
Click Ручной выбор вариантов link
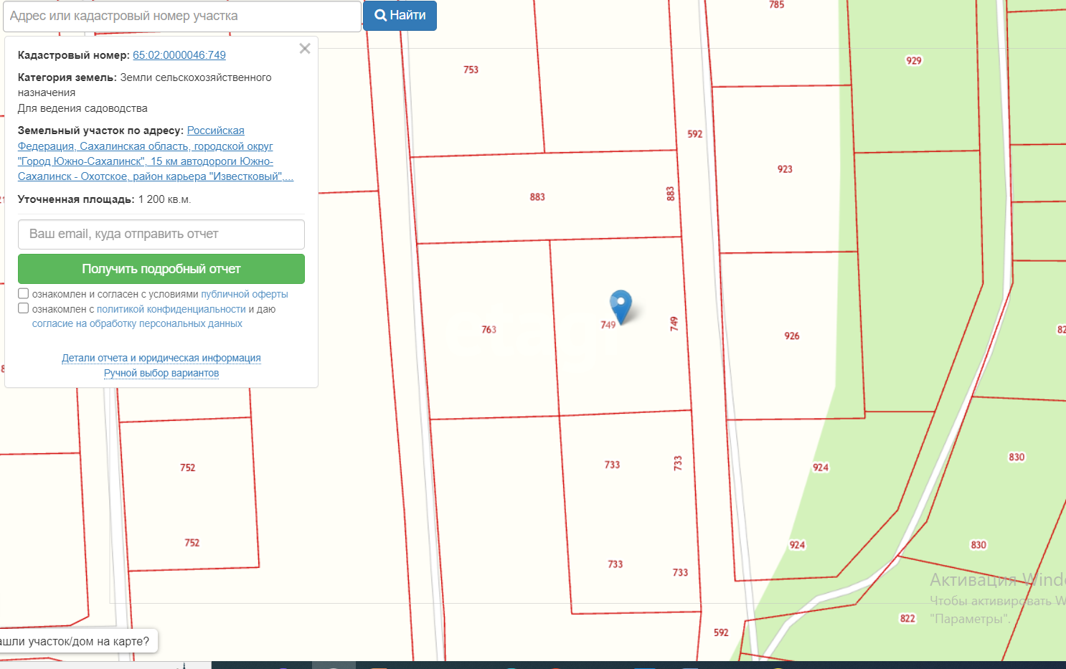[x=161, y=373]
